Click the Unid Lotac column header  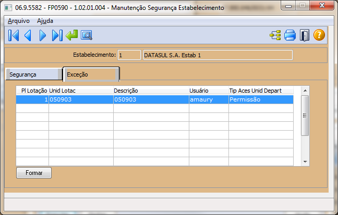[x=81, y=91]
